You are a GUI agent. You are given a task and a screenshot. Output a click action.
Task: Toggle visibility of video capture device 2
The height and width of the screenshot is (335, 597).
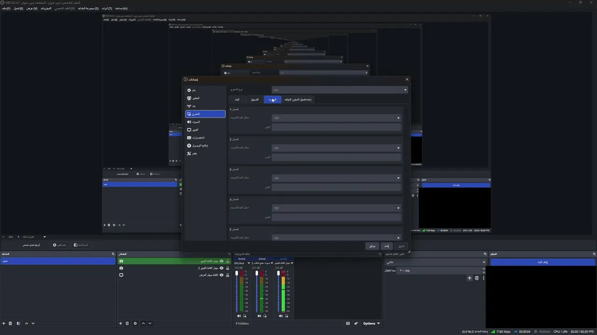[222, 268]
